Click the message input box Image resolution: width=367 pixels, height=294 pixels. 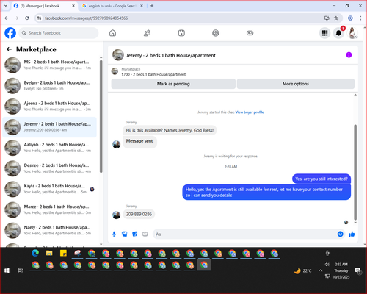pos(244,234)
